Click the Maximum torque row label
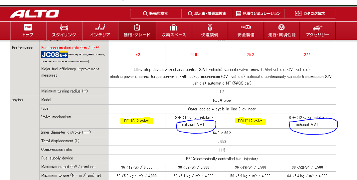357x180 pixels. click(71, 175)
